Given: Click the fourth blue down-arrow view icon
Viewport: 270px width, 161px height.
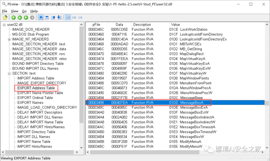Looking at the screenshot, I should (x=59, y=18).
